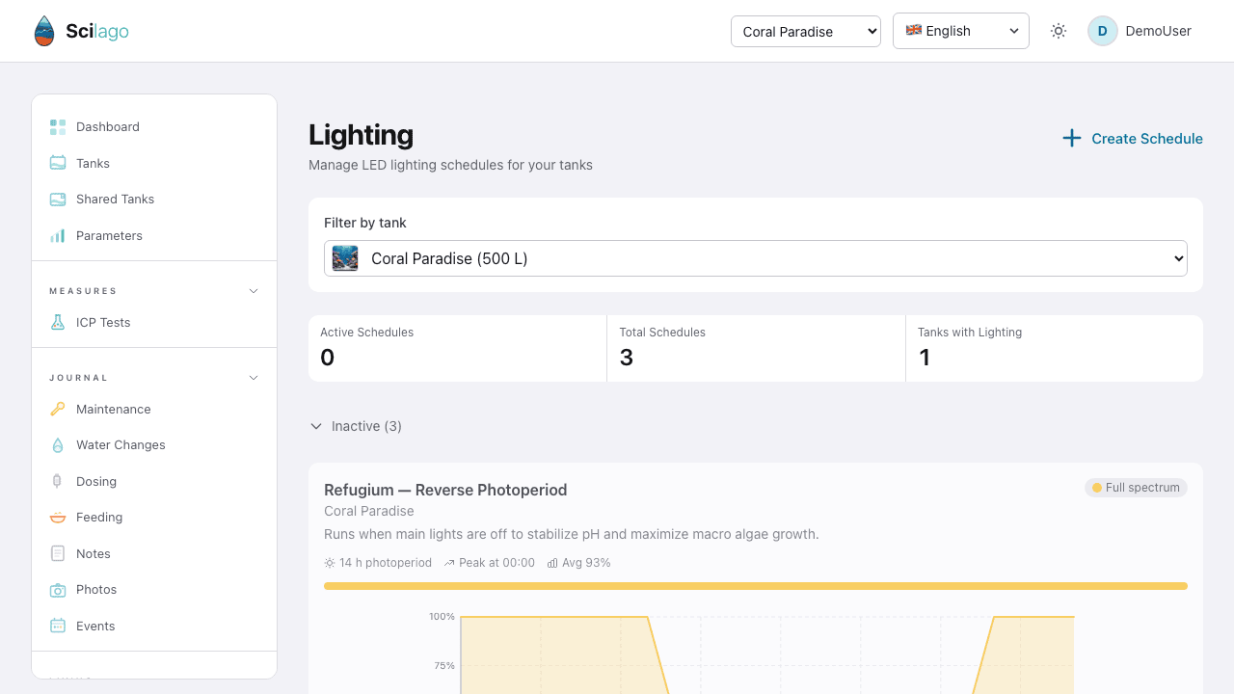This screenshot has height=694, width=1234.
Task: Open the Dashboard page
Action: click(x=154, y=127)
